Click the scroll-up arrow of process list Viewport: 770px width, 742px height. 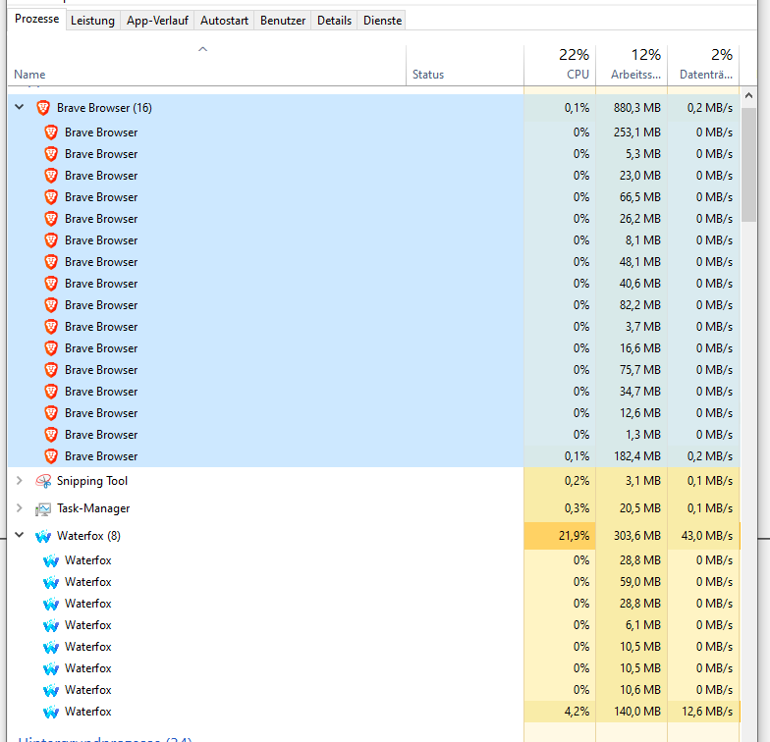coord(748,96)
